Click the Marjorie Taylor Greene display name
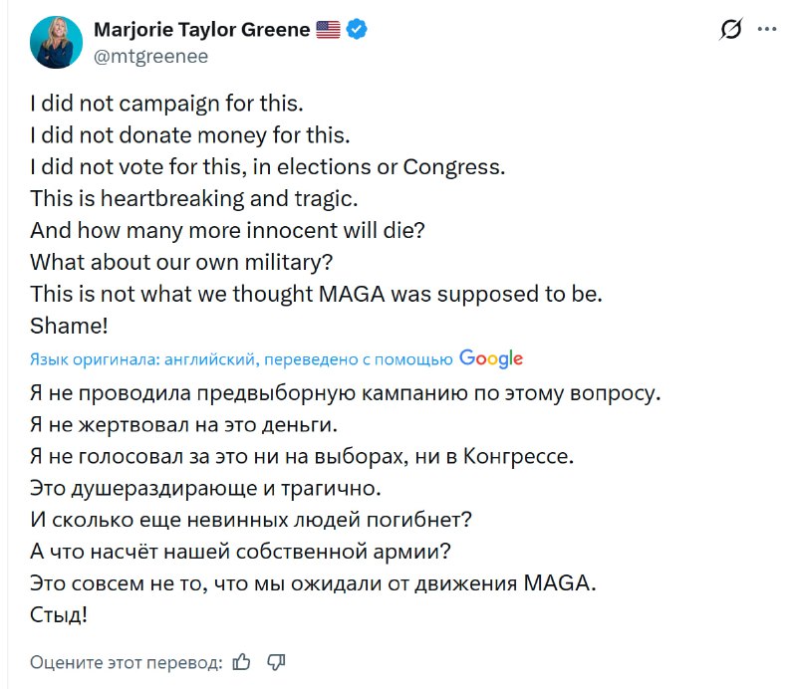The width and height of the screenshot is (797, 689). (202, 30)
